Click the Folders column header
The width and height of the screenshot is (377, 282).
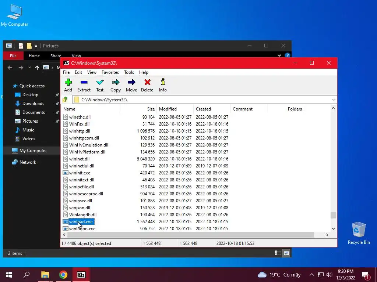(285, 109)
